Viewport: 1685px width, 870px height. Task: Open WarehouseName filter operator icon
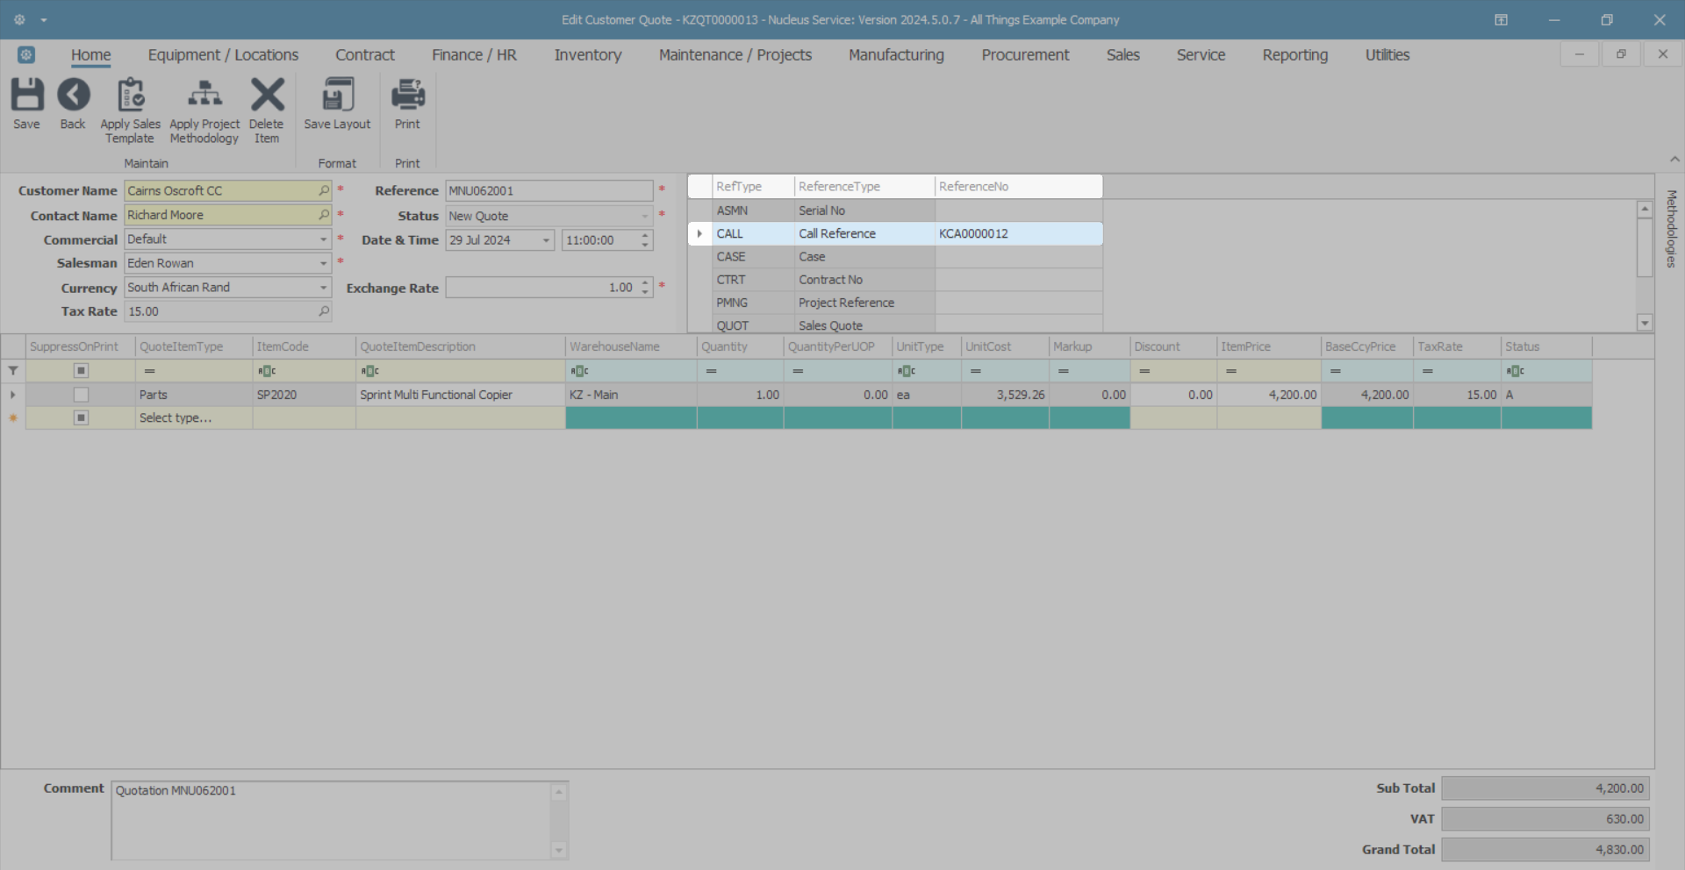click(579, 371)
